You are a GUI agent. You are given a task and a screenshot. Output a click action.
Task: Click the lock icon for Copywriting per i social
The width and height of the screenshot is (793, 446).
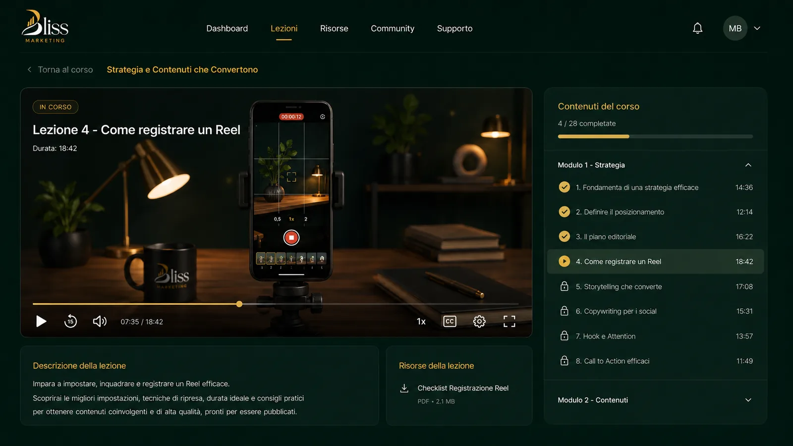tap(564, 311)
